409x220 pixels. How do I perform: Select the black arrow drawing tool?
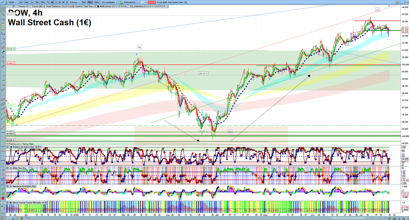coord(3,52)
